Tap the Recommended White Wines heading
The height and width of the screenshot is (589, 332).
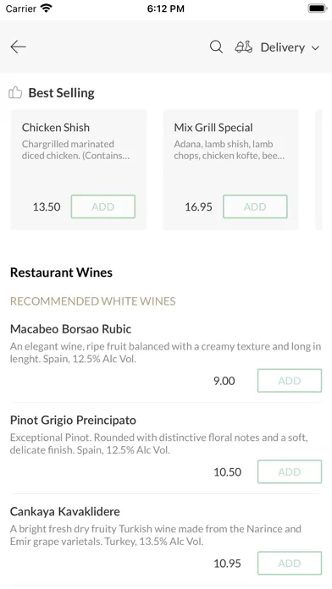[93, 301]
